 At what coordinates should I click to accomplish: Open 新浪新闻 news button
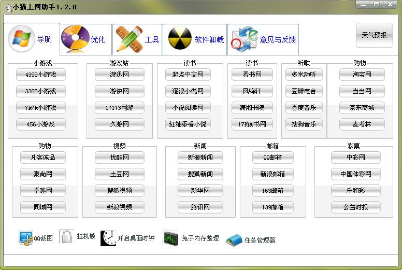pos(200,158)
